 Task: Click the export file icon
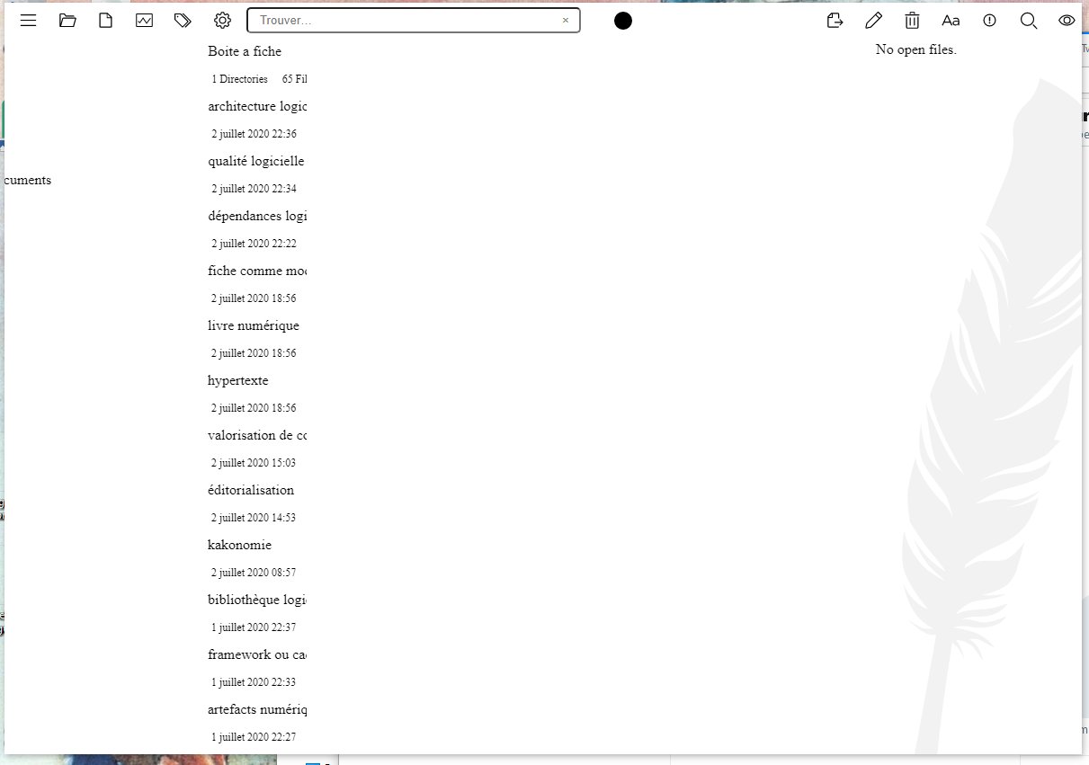(835, 21)
